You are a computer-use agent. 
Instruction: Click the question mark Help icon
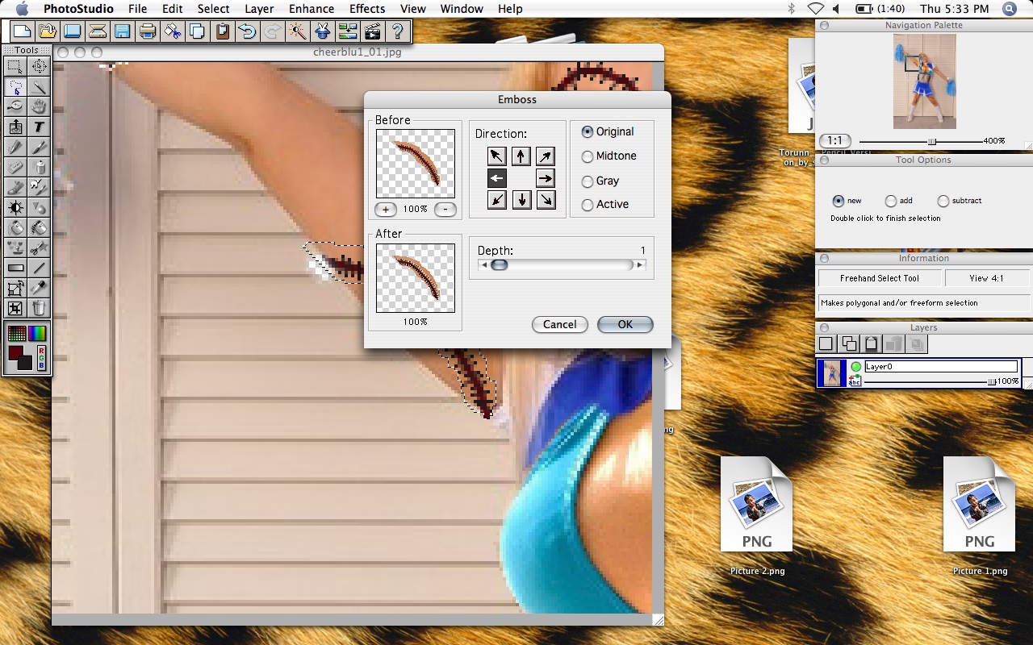397,31
